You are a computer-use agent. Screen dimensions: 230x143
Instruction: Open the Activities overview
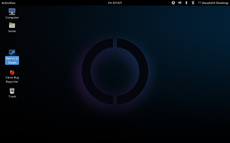[8, 3]
